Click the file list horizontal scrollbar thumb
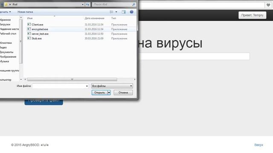This screenshot has height=153, width=273. [72, 79]
